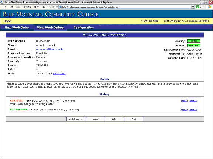The height and width of the screenshot is (159, 213).
Task: Open the Help menu
Action: pyautogui.click(x=44, y=7)
